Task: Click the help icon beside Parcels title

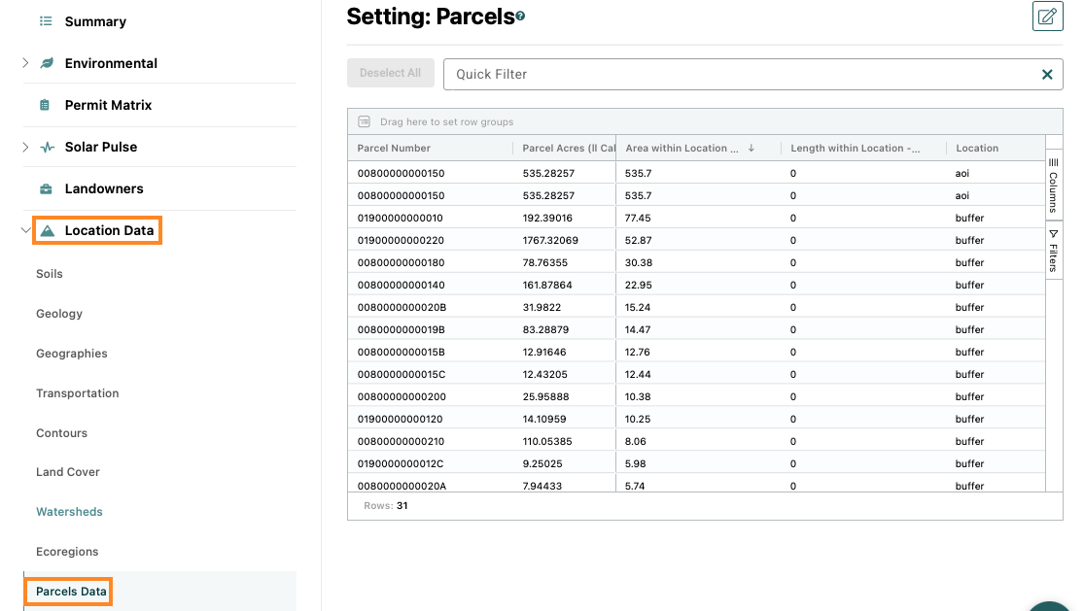Action: (520, 17)
